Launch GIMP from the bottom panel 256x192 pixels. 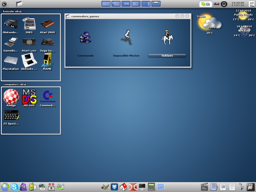point(105,187)
